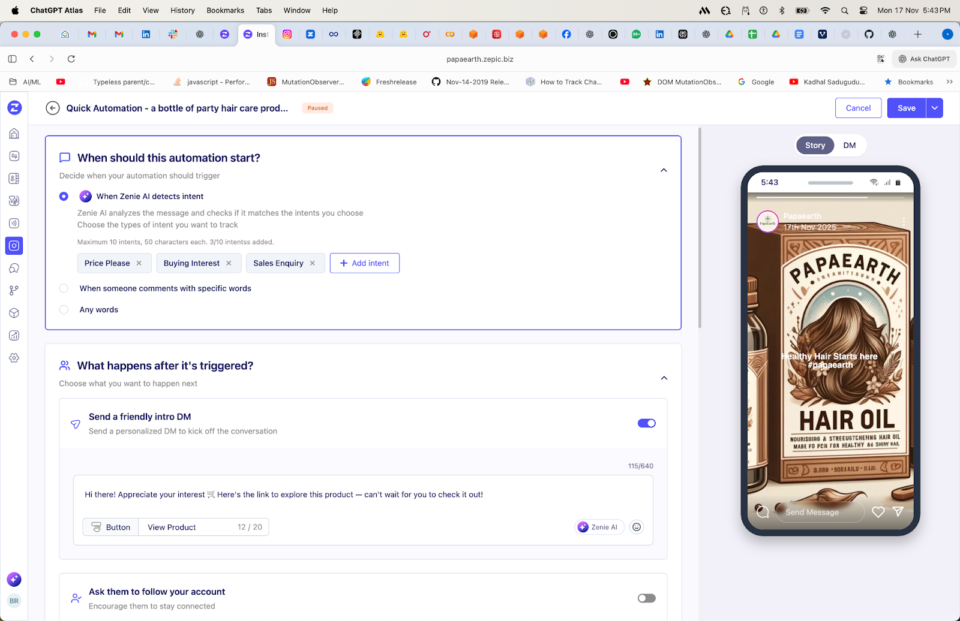Click the Cancel button
The image size is (960, 621).
858,108
